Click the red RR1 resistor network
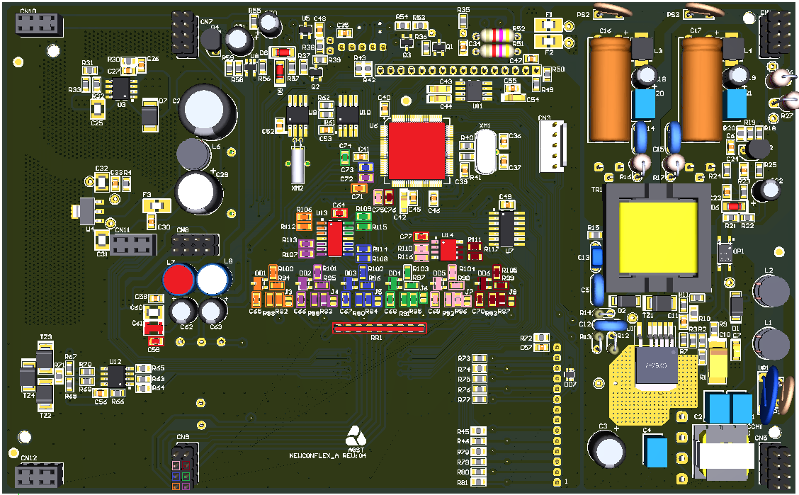 [x=380, y=329]
